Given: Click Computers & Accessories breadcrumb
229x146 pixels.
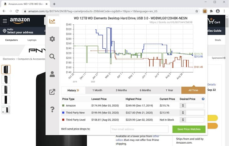Looking at the screenshot, I should point(31,59).
